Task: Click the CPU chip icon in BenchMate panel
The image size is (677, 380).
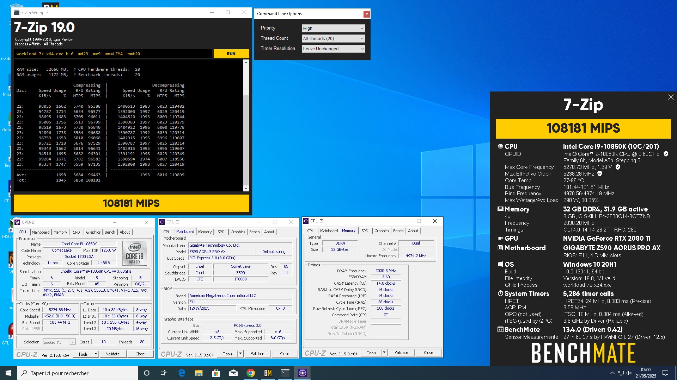Action: (500, 146)
